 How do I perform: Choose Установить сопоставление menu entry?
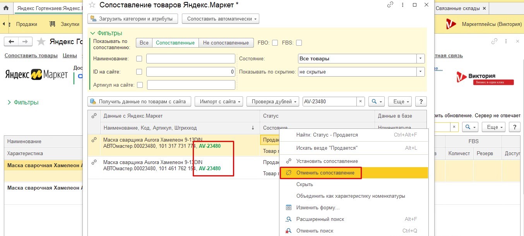(354, 161)
